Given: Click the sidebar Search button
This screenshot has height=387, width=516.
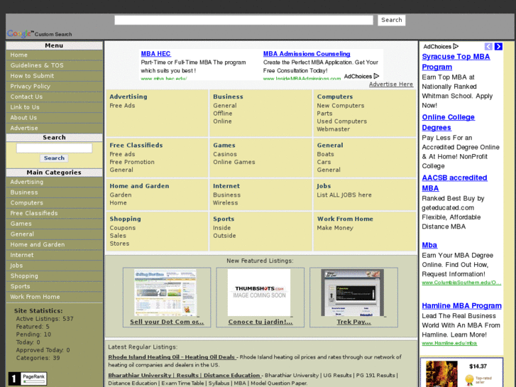Looking at the screenshot, I should (x=55, y=158).
